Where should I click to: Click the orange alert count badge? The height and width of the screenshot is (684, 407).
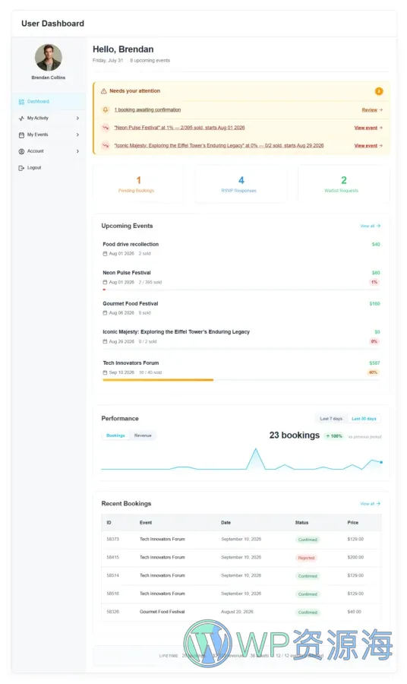[379, 91]
